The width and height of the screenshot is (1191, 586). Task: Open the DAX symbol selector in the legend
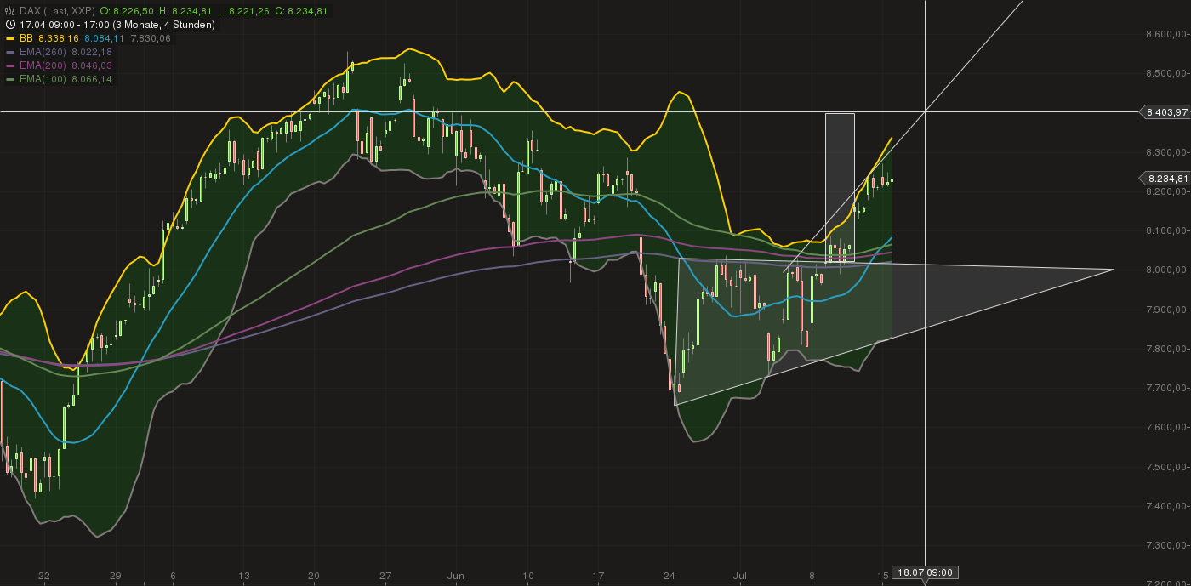coord(55,10)
